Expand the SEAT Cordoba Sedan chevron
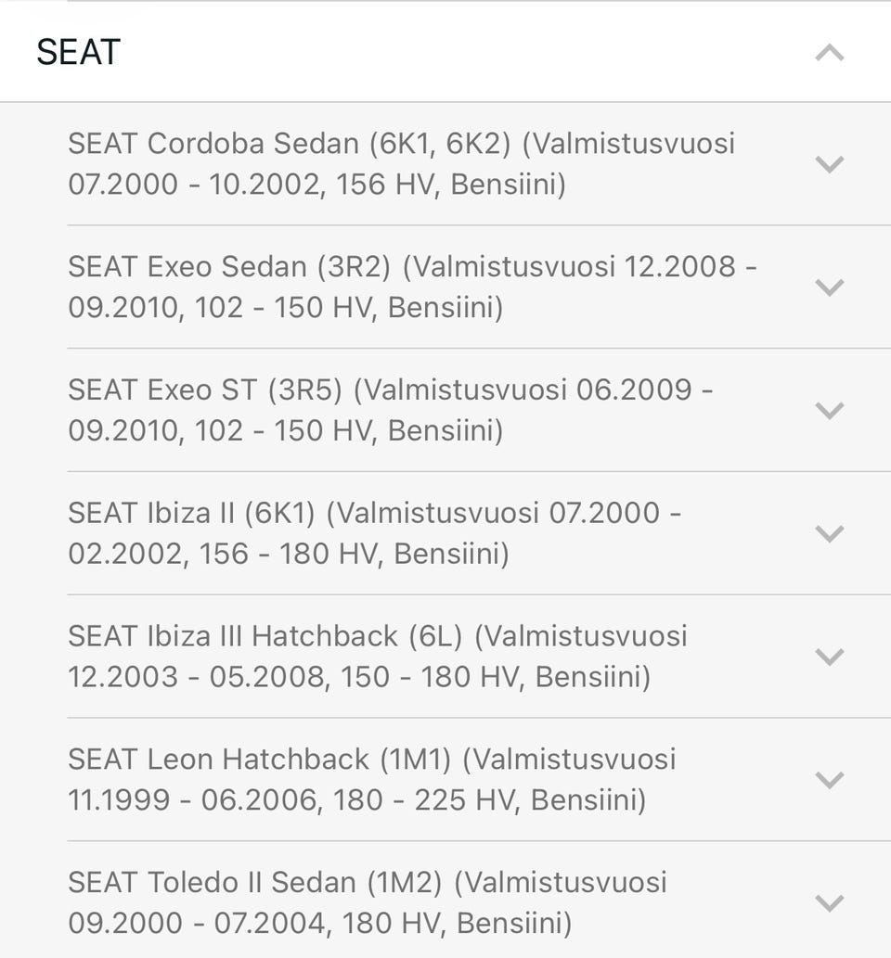The image size is (891, 958). [829, 164]
